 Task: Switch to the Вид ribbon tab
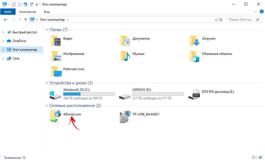point(47,12)
